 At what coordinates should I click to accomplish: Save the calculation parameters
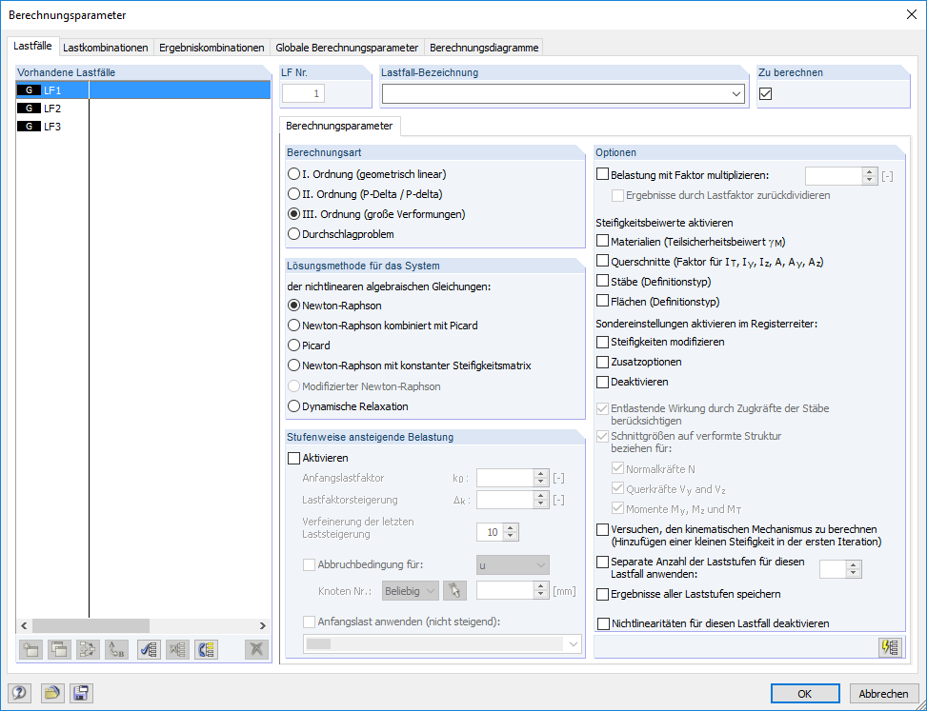pos(81,692)
